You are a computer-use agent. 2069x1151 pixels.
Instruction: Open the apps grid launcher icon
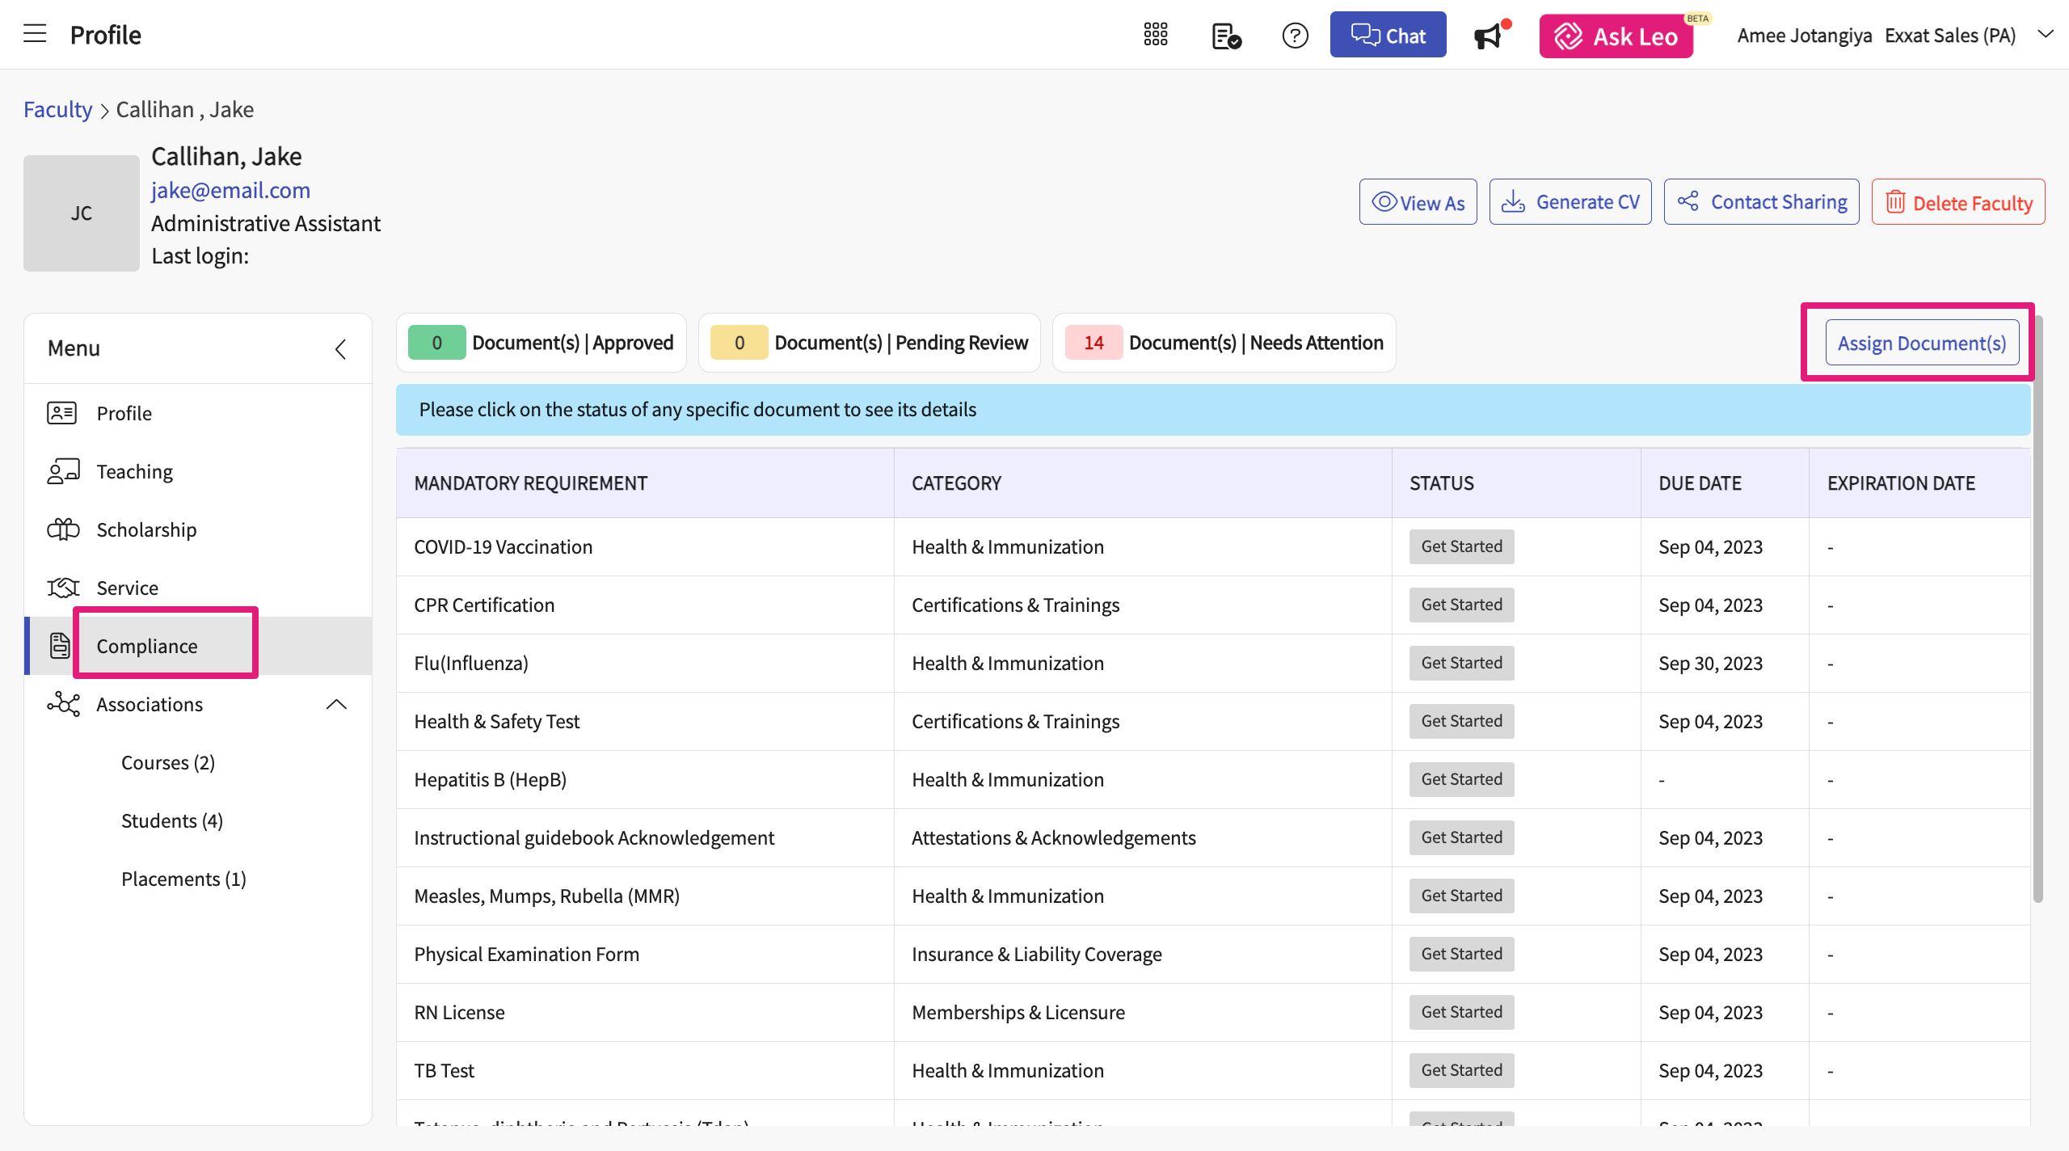[1156, 35]
